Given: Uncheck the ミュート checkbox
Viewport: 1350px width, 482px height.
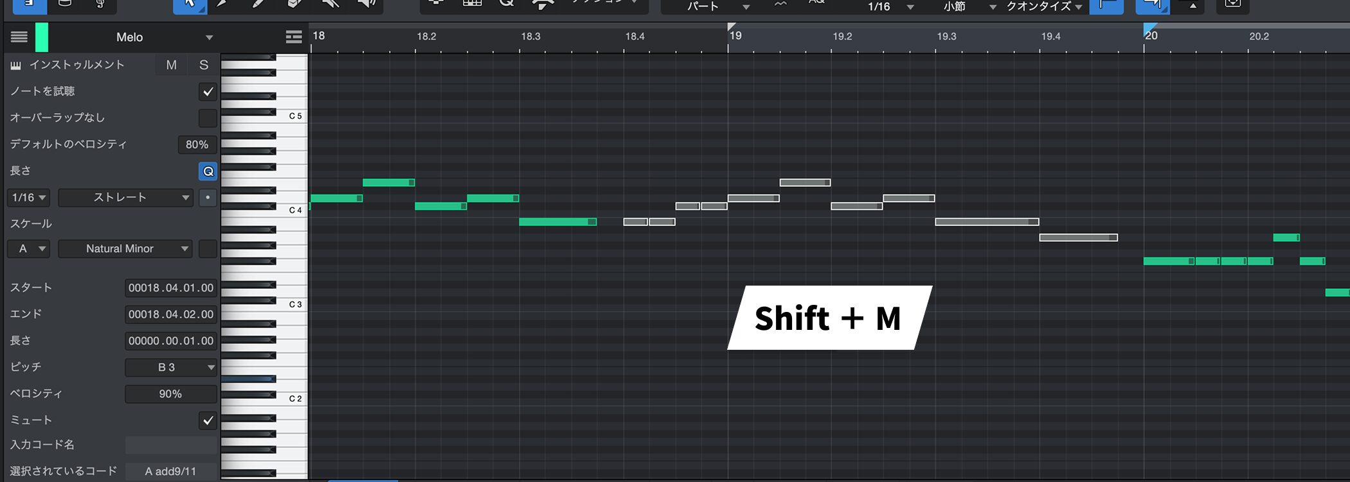Looking at the screenshot, I should click(x=208, y=421).
